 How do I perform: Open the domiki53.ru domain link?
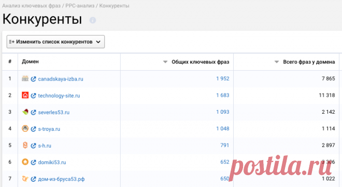click(x=52, y=162)
